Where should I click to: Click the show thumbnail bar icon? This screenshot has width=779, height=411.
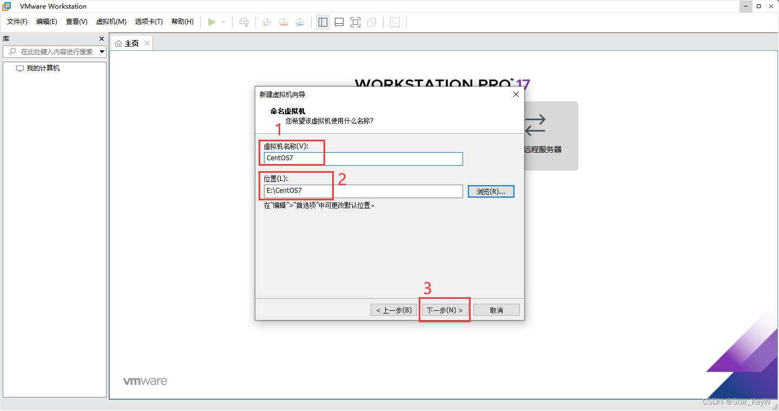[x=339, y=22]
